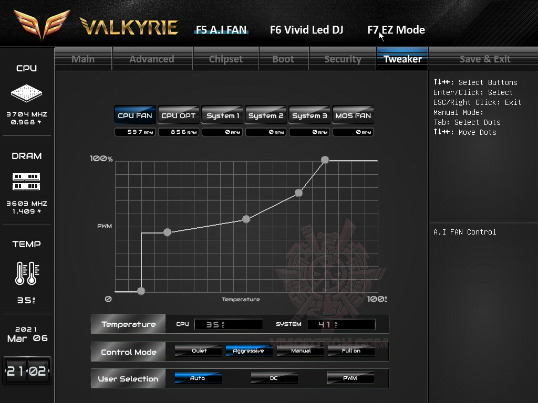This screenshot has width=538, height=403.
Task: Click the Mar 06 date text
Action: [x=27, y=338]
